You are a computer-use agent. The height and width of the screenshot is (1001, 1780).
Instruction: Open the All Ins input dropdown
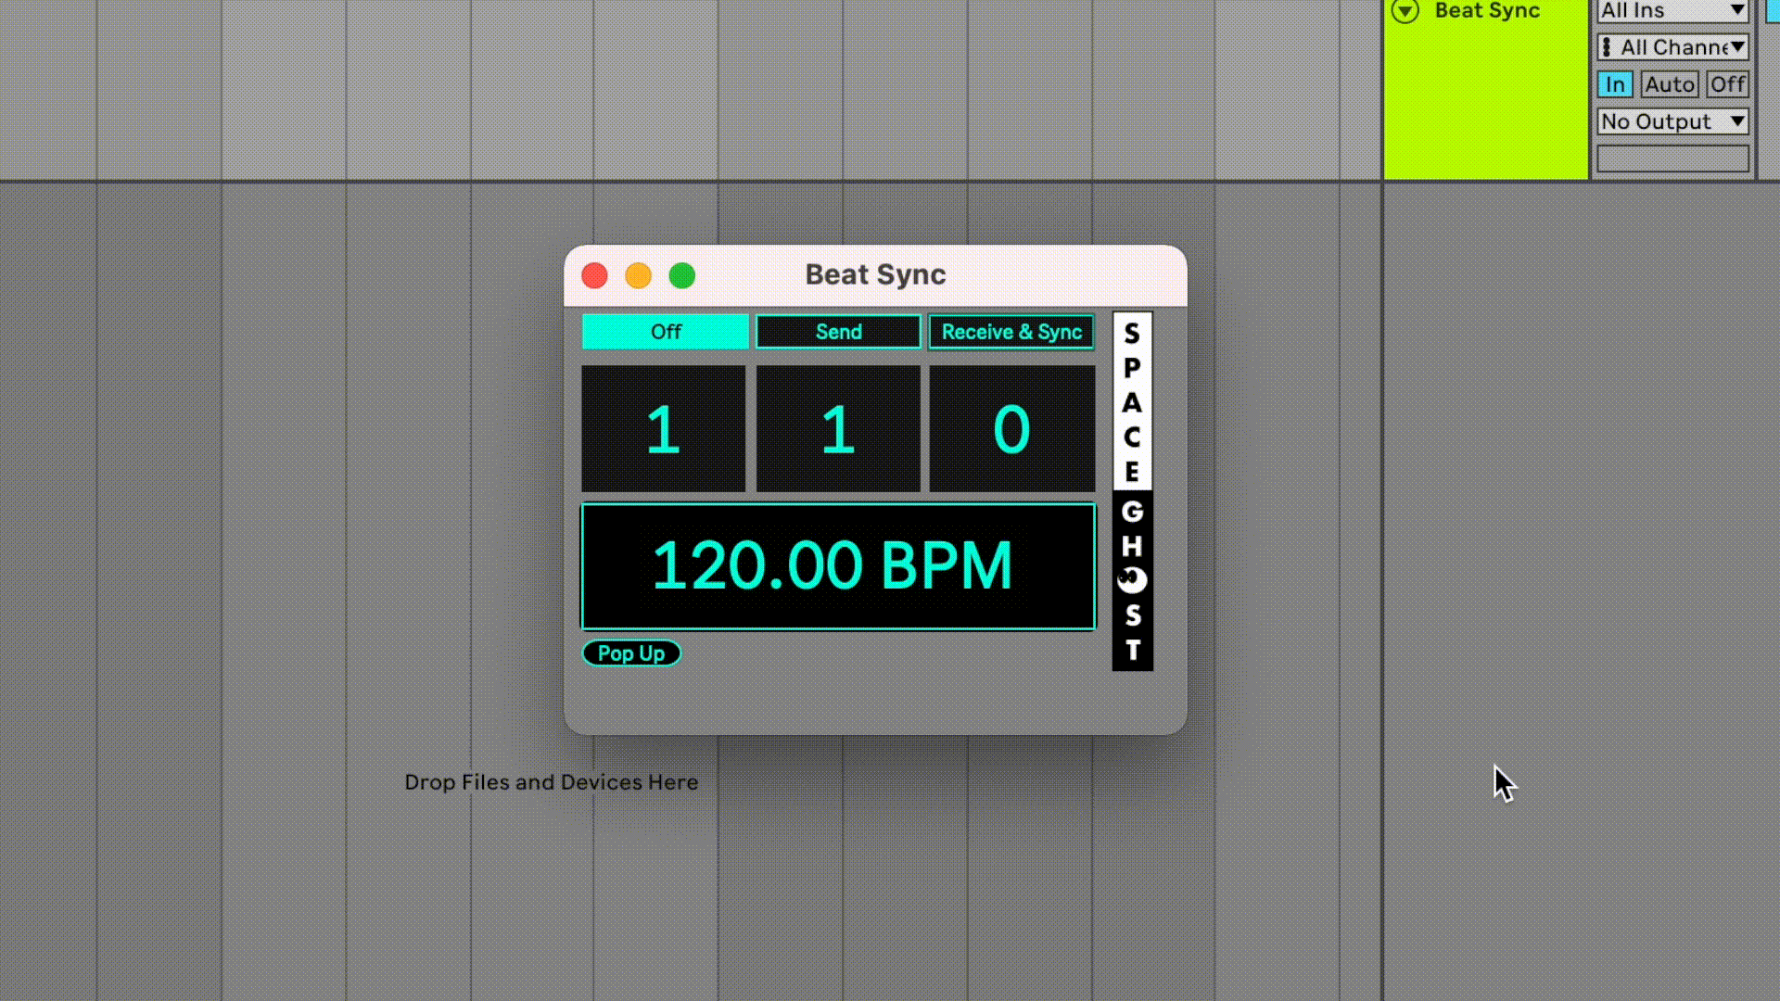click(x=1672, y=11)
